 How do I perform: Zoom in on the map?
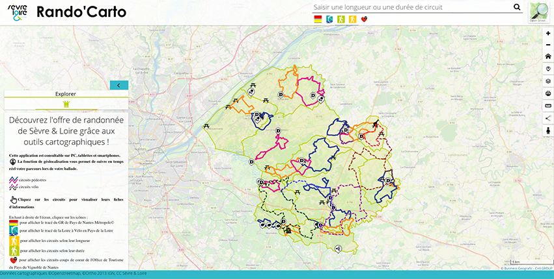[x=547, y=33]
